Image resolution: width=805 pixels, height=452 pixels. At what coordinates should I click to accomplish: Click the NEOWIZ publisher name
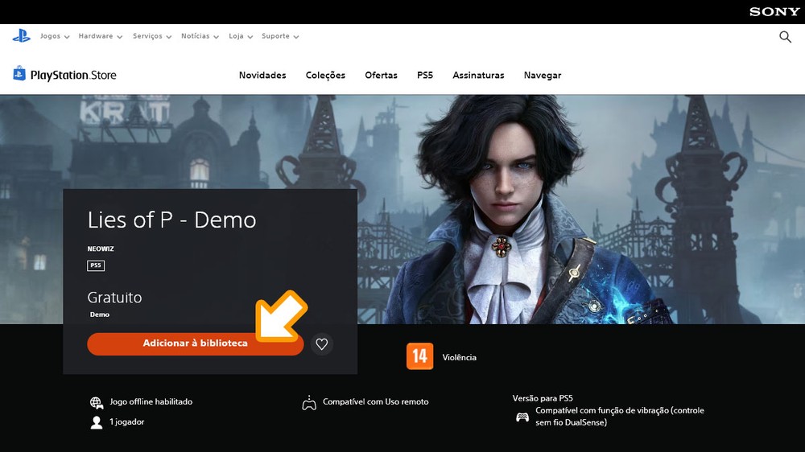[101, 249]
